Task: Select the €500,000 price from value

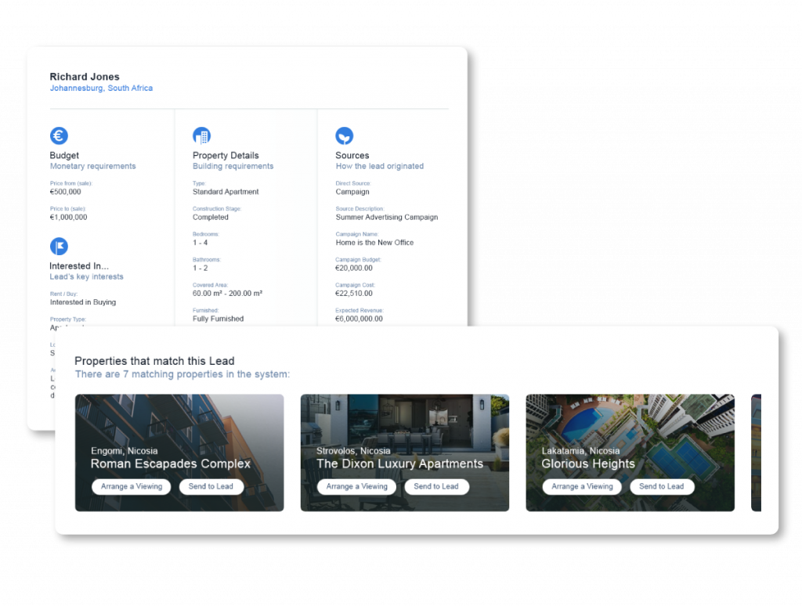Action: coord(66,192)
